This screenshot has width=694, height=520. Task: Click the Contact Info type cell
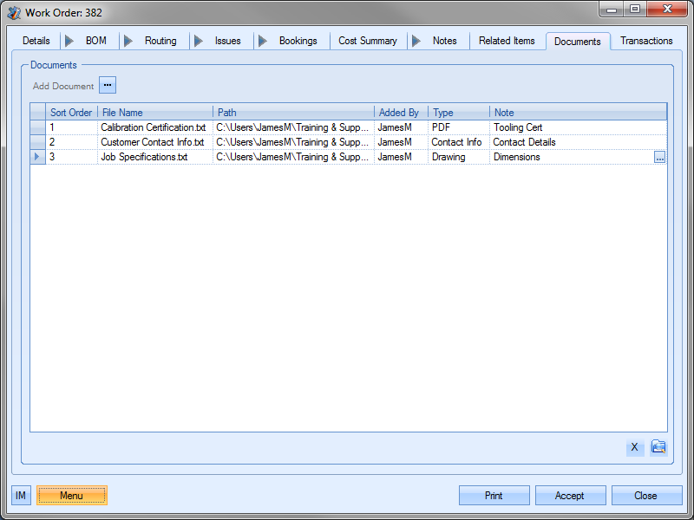[456, 142]
